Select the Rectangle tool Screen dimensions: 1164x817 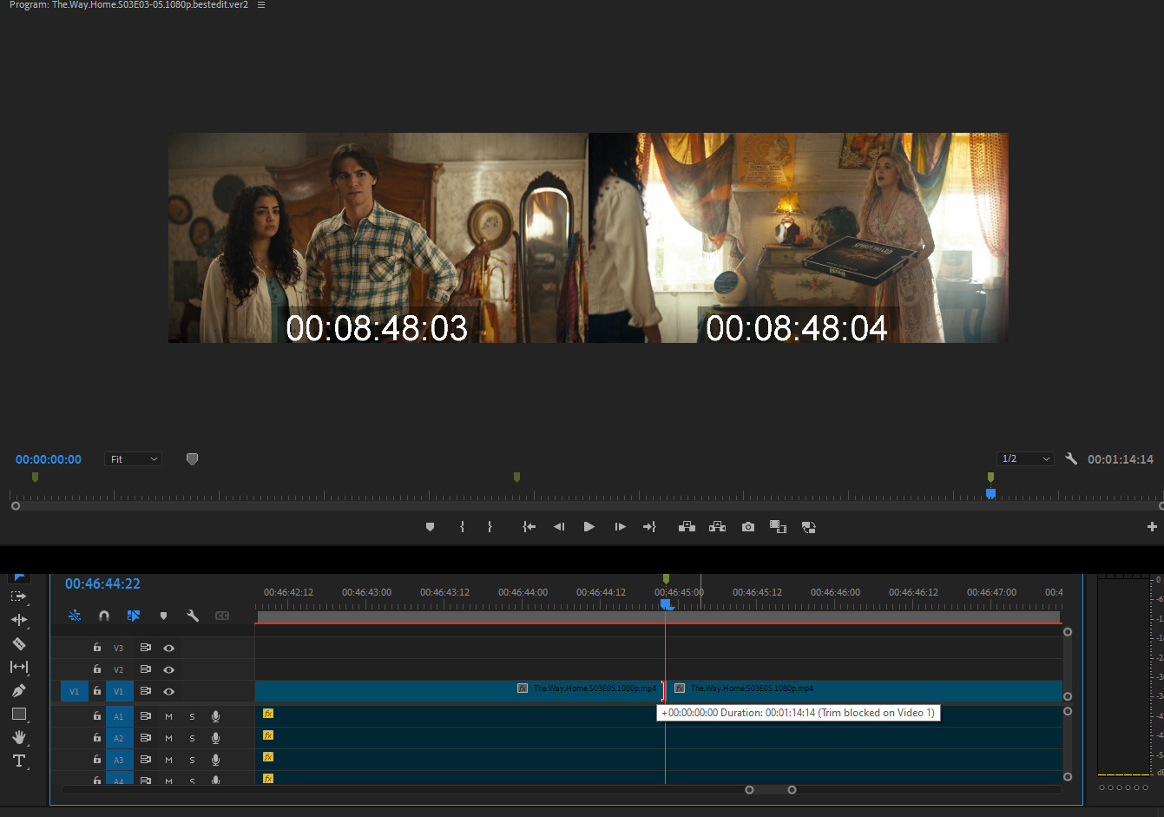pos(18,714)
